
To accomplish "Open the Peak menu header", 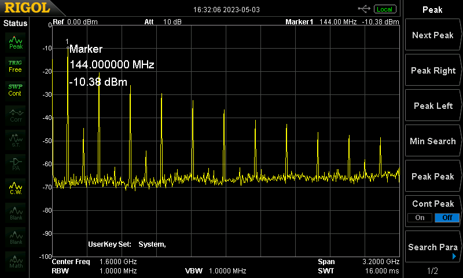I will point(432,9).
